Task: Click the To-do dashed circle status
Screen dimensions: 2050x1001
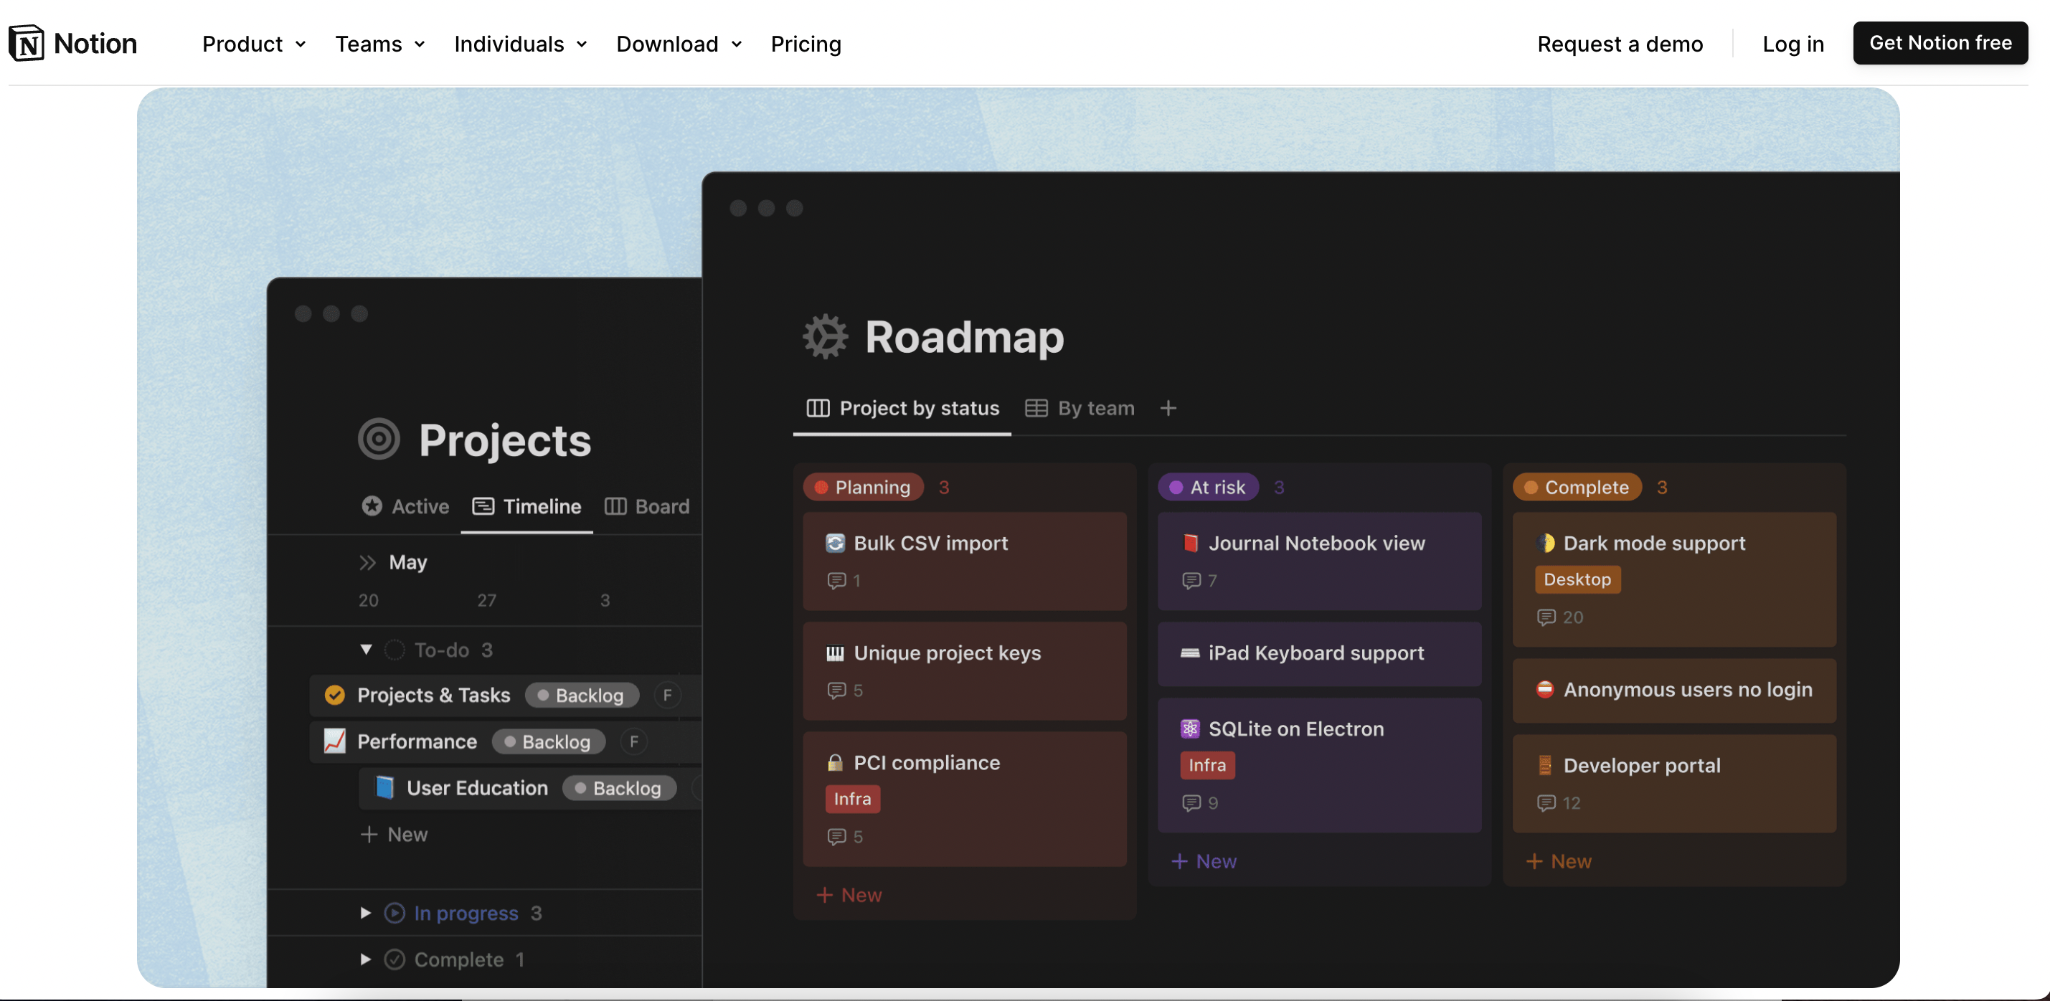Action: (395, 650)
